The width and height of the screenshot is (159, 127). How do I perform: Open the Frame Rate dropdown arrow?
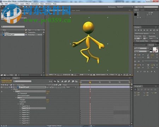pos(141,38)
